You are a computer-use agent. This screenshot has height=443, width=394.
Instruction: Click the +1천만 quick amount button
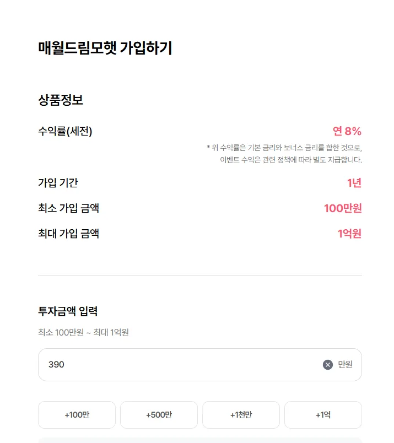click(241, 415)
